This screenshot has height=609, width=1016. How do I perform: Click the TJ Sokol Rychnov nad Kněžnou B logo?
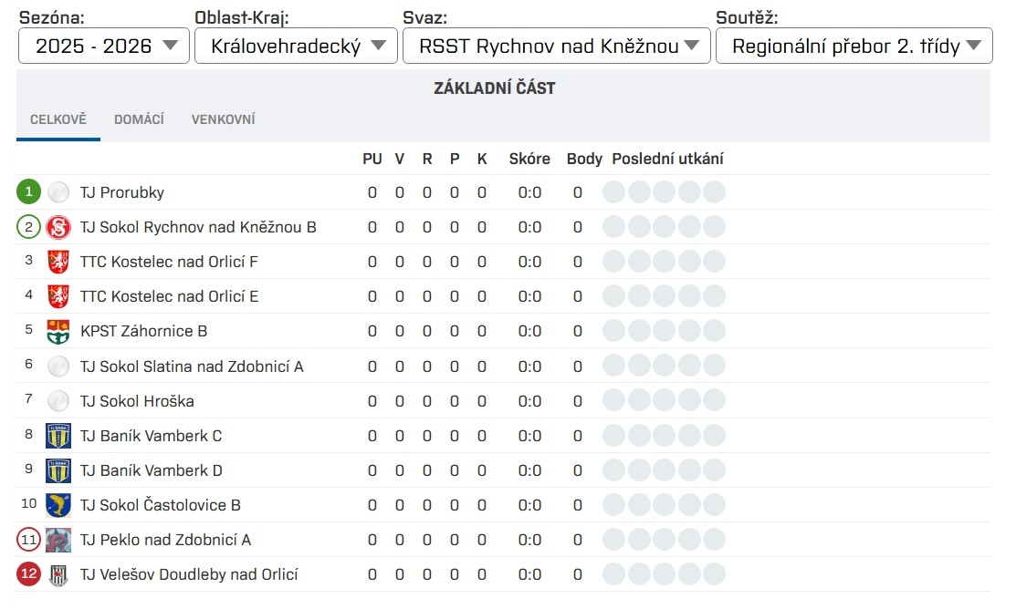[58, 227]
